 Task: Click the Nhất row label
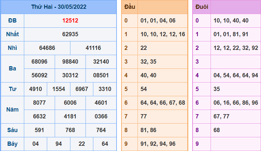click(12, 34)
